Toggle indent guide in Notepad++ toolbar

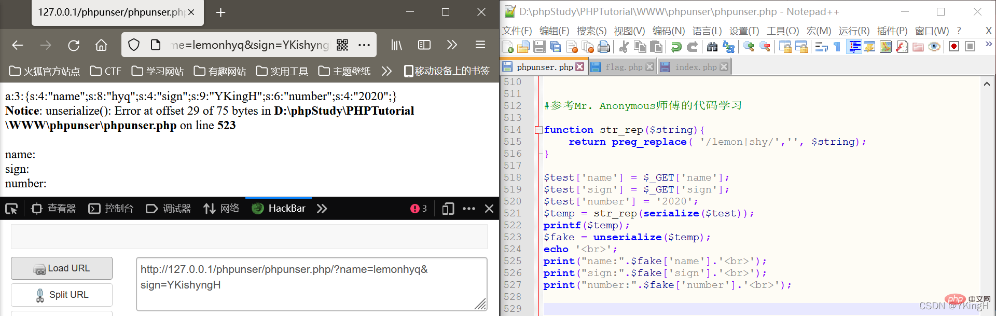tap(854, 47)
